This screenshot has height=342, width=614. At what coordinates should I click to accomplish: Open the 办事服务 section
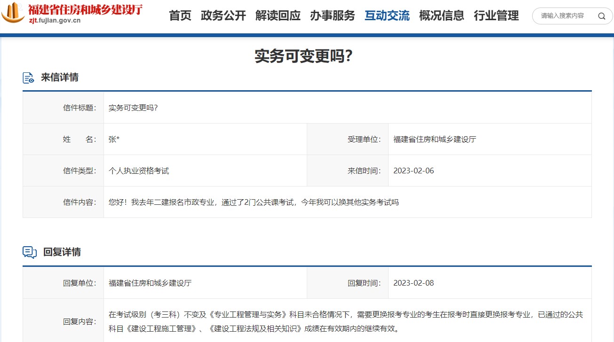[x=333, y=16]
